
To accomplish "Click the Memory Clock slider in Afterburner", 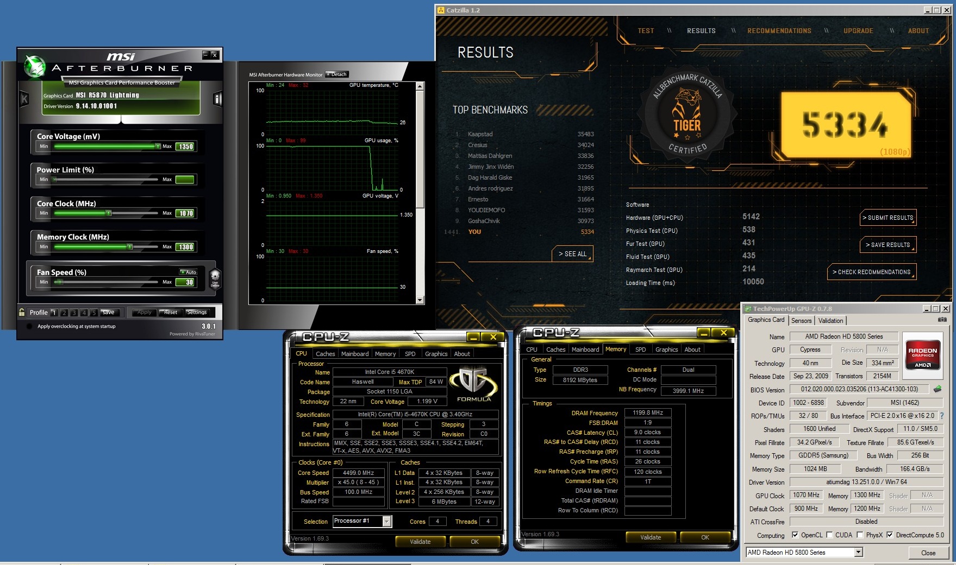I will pos(107,246).
